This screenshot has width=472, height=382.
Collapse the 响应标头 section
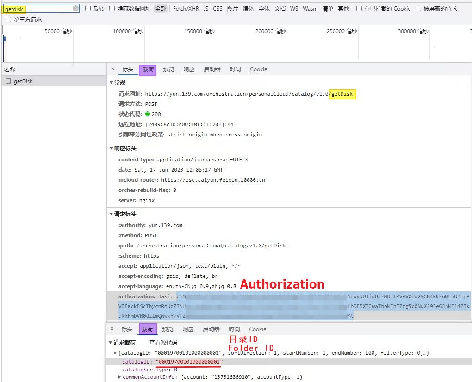click(x=111, y=148)
